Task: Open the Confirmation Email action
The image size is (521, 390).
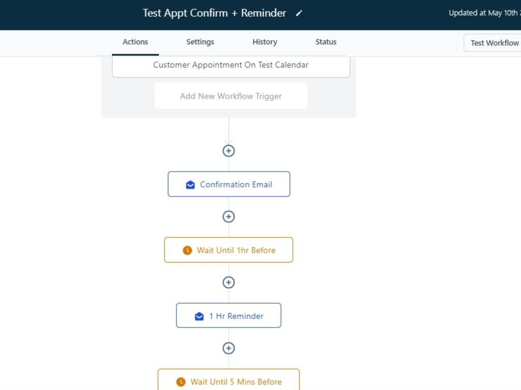Action: pos(229,184)
